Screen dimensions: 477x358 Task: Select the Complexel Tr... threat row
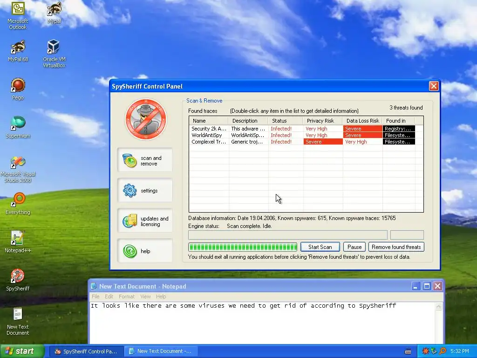click(302, 142)
